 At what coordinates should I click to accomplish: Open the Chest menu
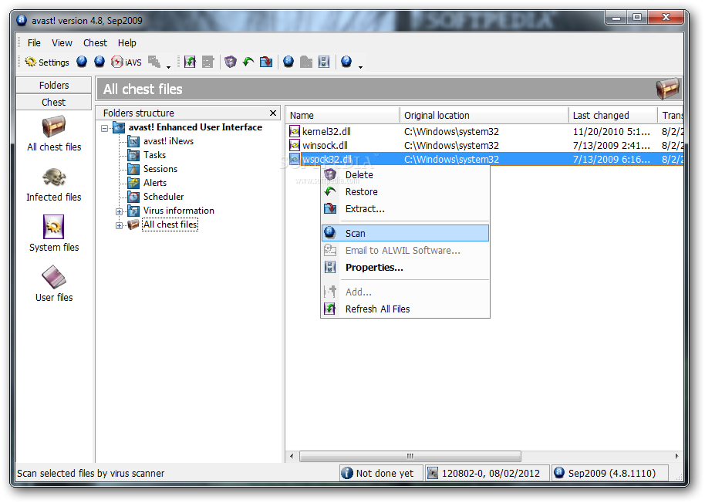[96, 42]
